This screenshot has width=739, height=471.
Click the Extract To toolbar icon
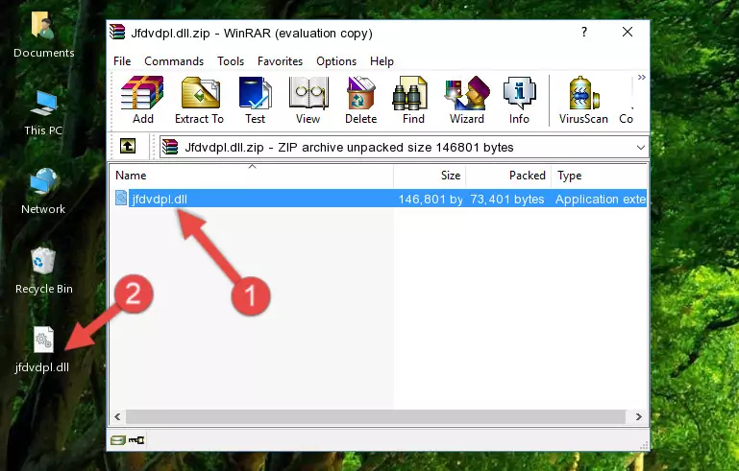199,100
